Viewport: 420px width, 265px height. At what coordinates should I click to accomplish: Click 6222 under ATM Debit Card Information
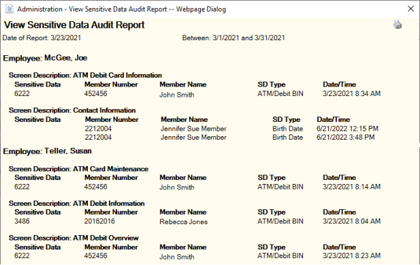22,93
